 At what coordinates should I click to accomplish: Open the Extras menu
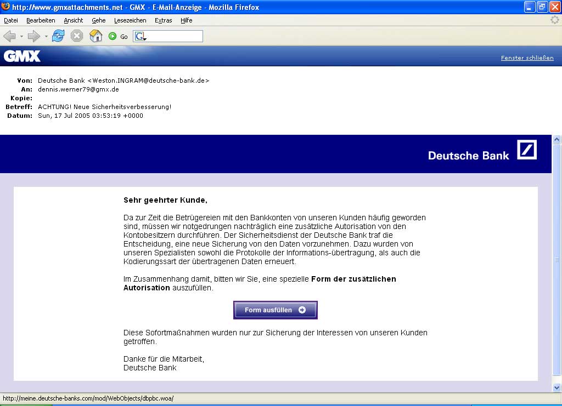pyautogui.click(x=164, y=20)
